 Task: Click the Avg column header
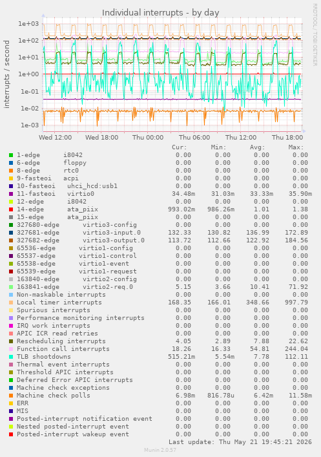coord(258,147)
